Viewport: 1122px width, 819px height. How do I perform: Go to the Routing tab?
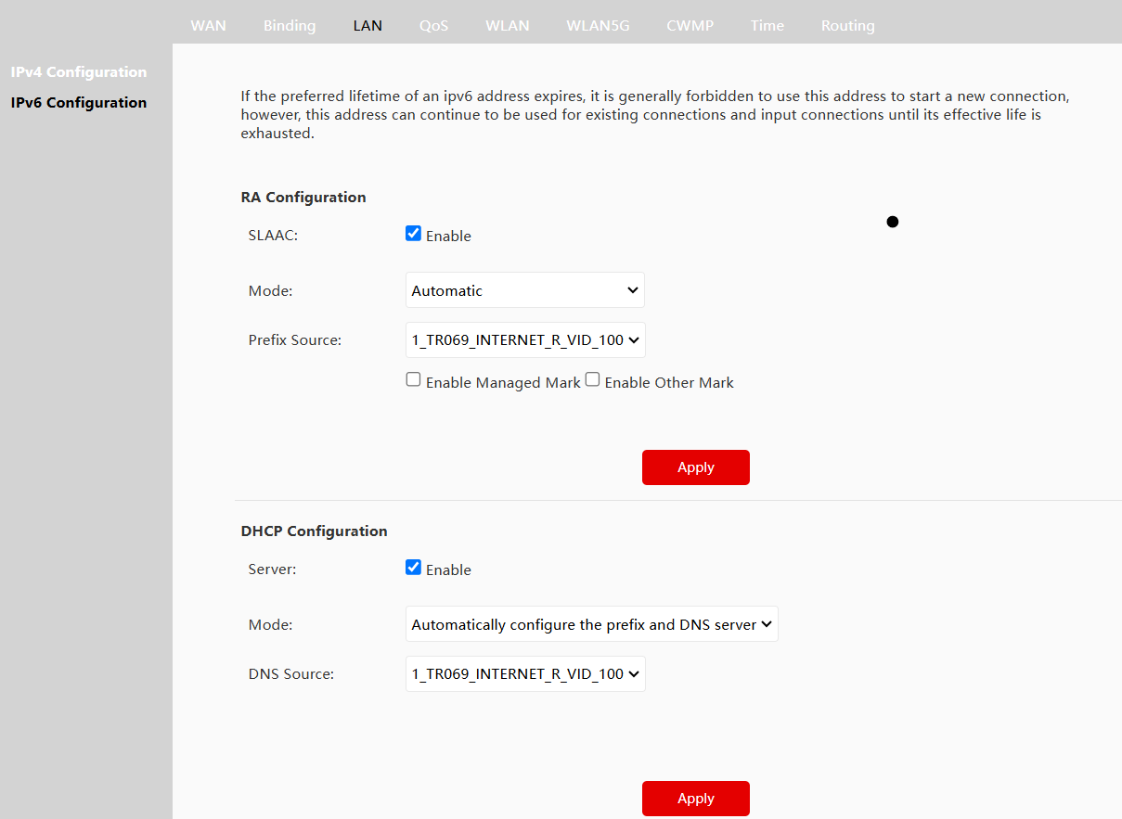pos(847,25)
